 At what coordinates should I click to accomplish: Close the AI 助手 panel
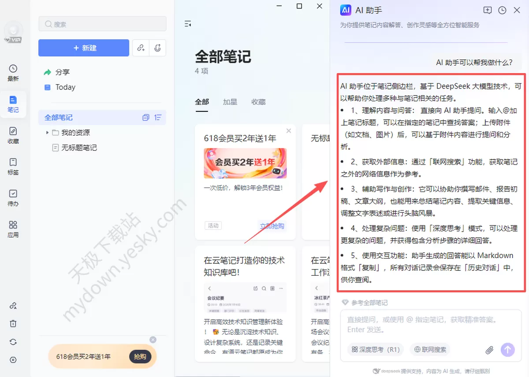click(x=517, y=10)
